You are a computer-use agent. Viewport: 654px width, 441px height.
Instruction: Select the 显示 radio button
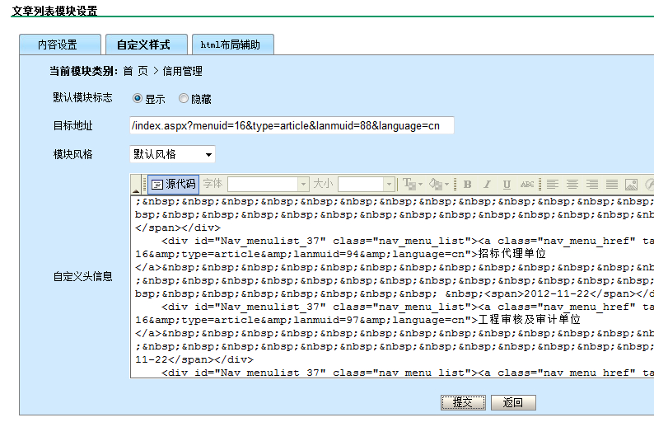138,98
